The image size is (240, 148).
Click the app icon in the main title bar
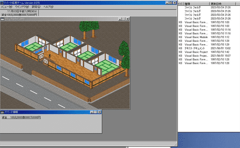(x=2, y=3)
